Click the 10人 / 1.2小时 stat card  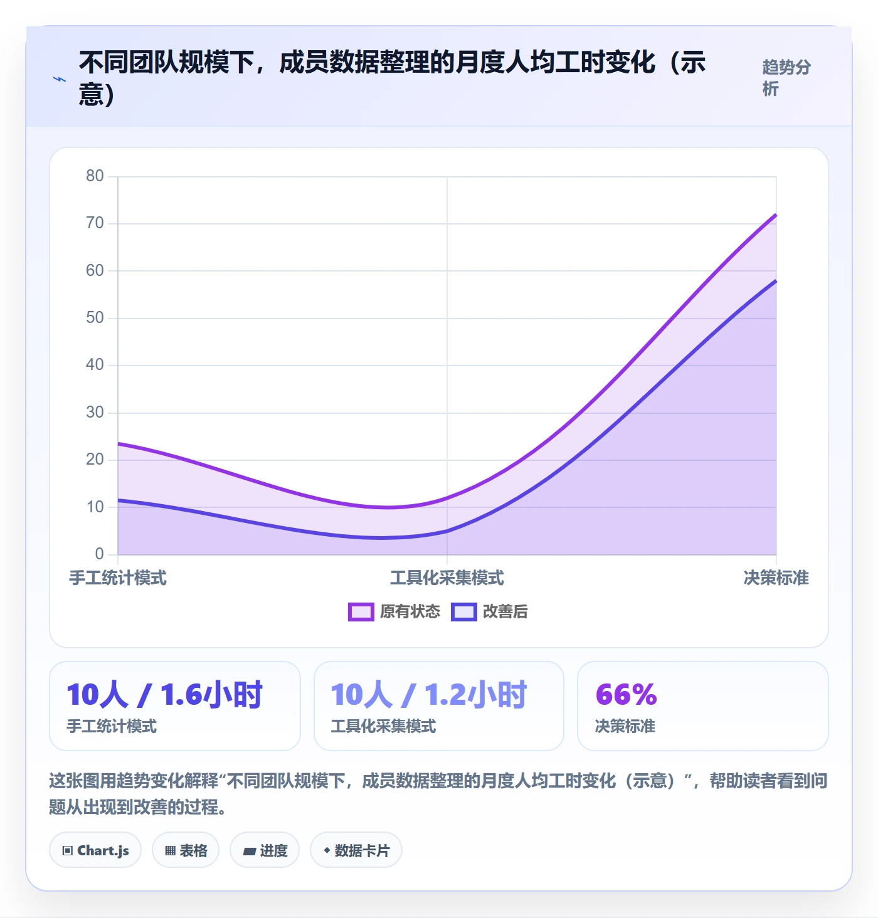439,706
